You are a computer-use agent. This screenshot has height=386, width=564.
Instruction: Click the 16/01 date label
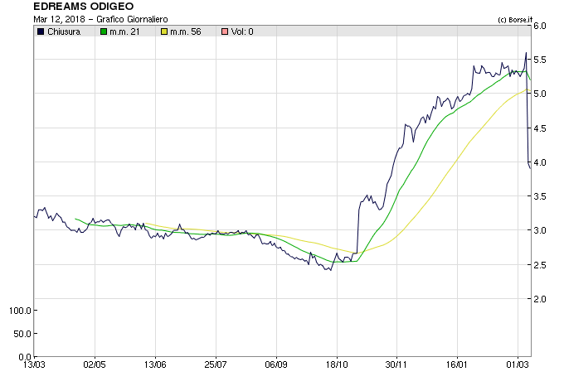point(456,364)
